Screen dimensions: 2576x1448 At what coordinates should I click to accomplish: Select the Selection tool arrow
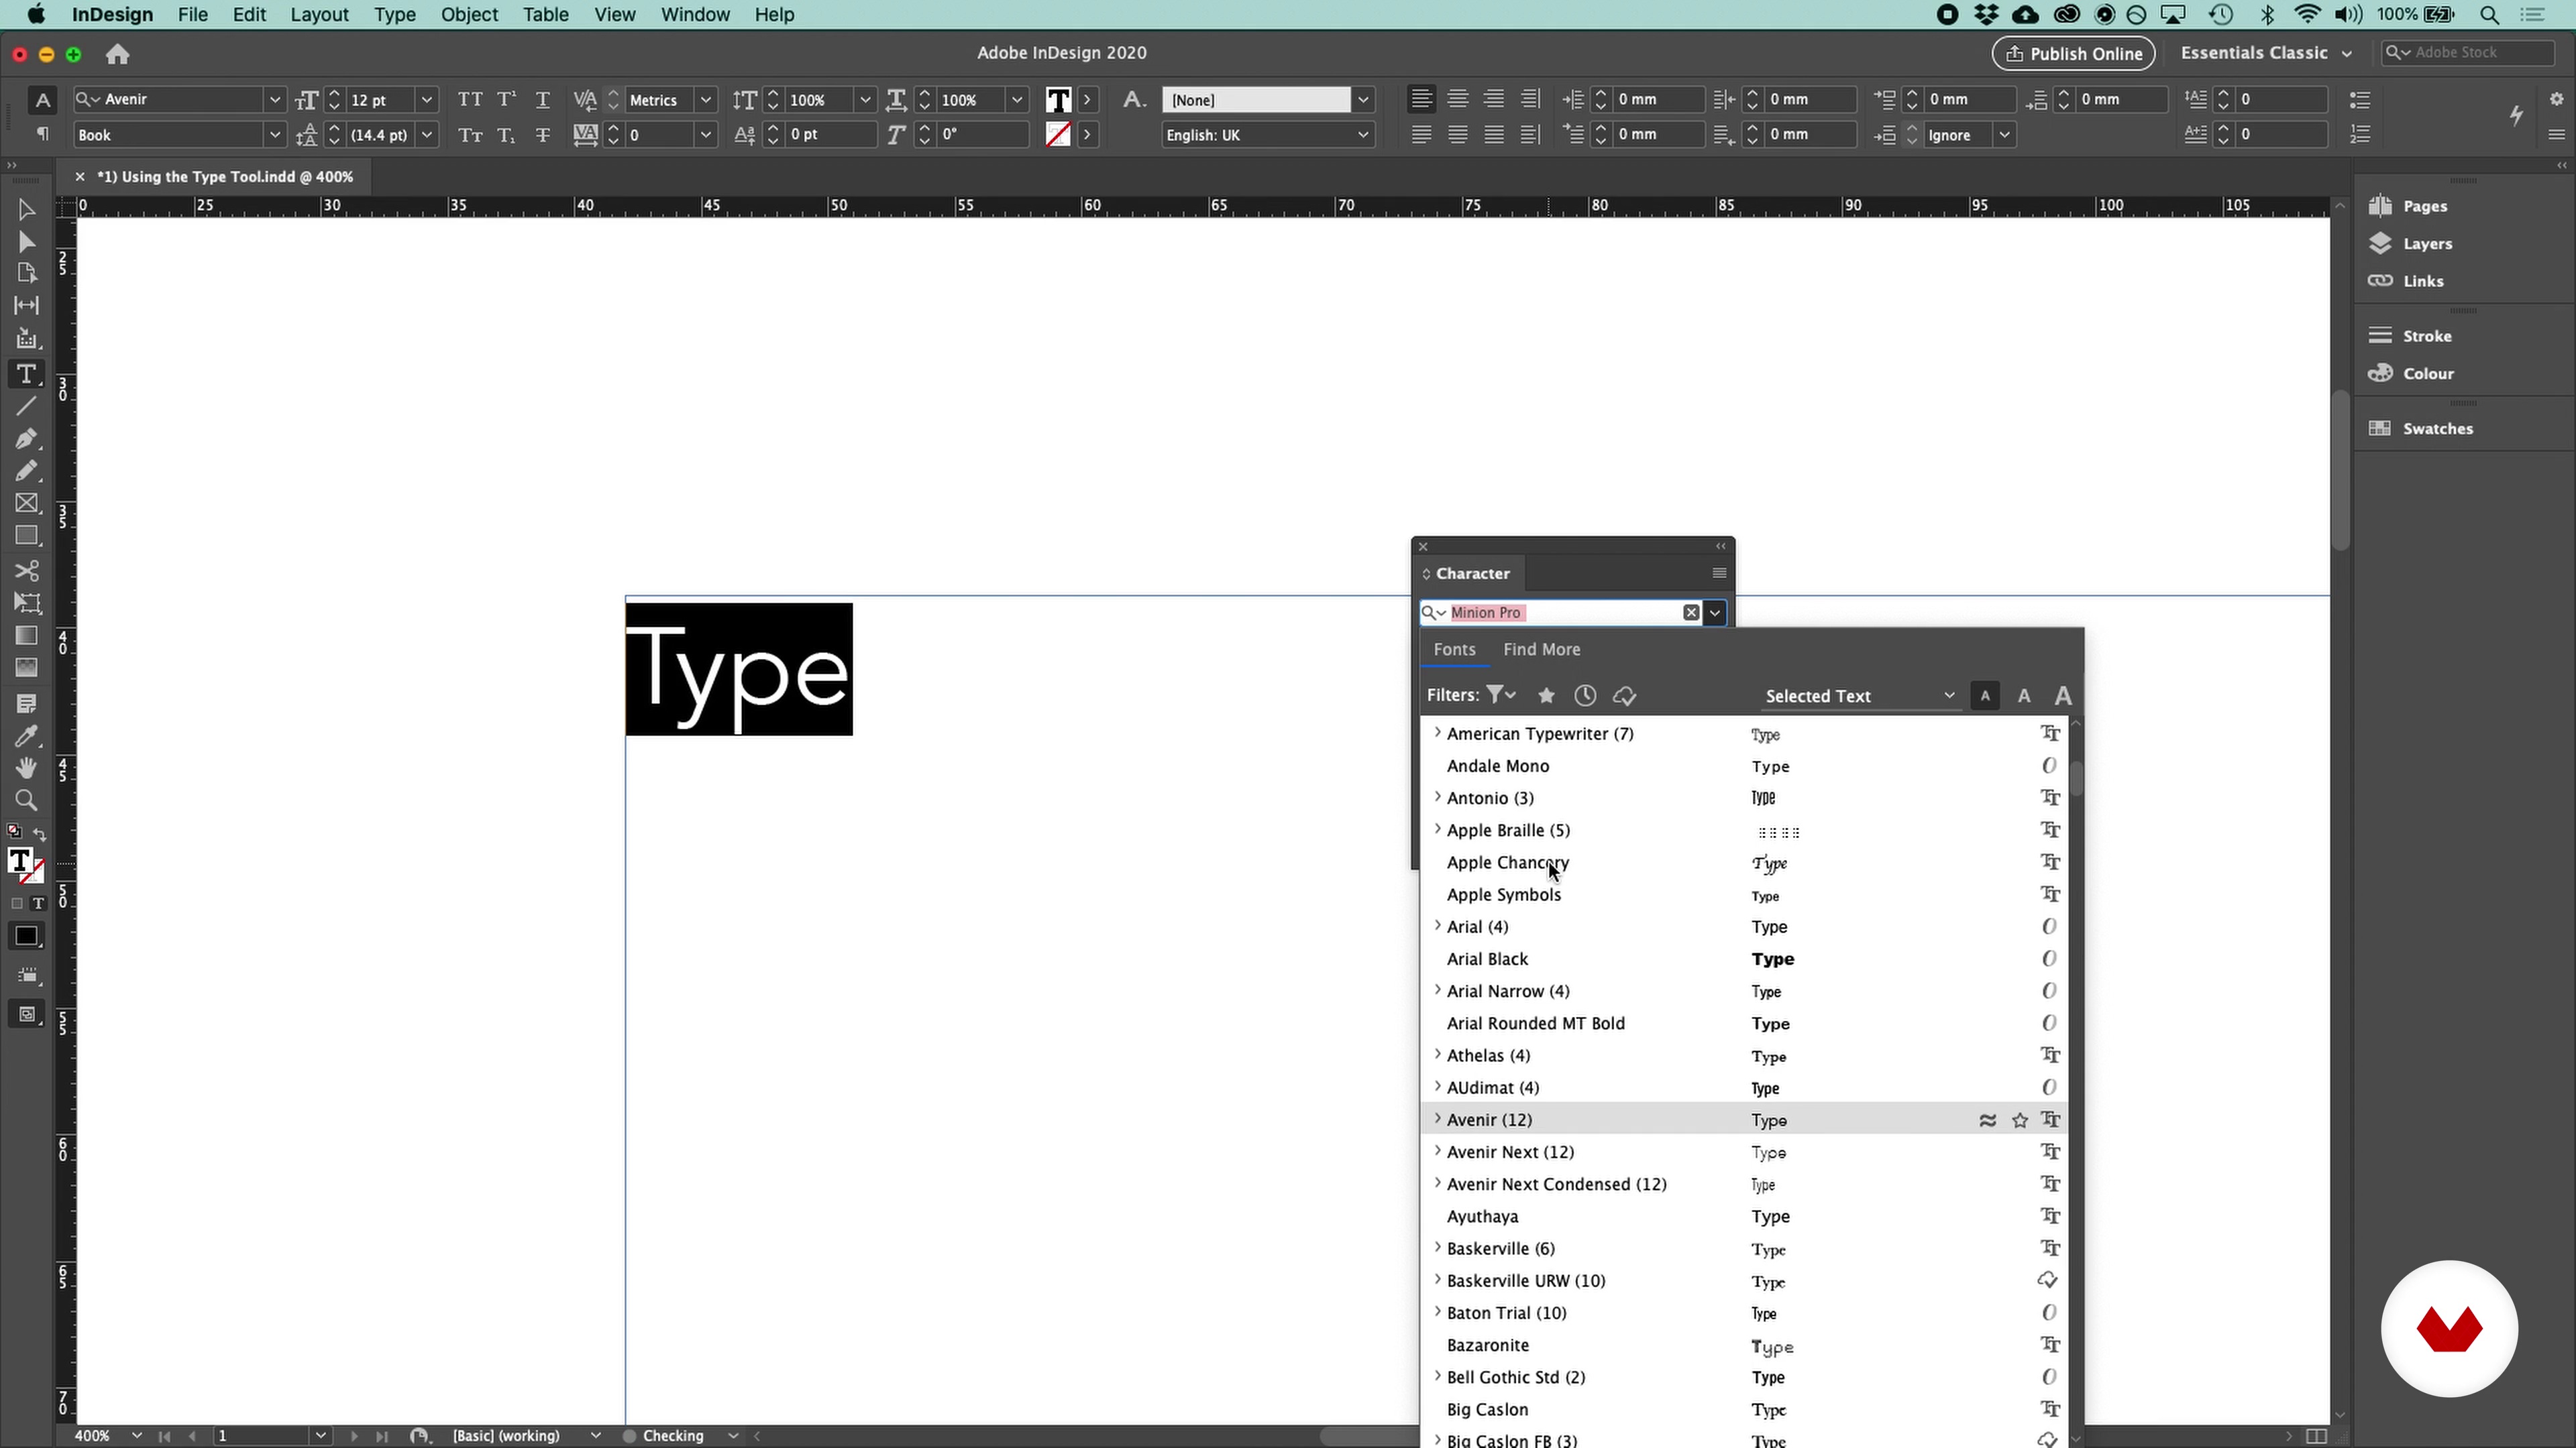coord(27,210)
